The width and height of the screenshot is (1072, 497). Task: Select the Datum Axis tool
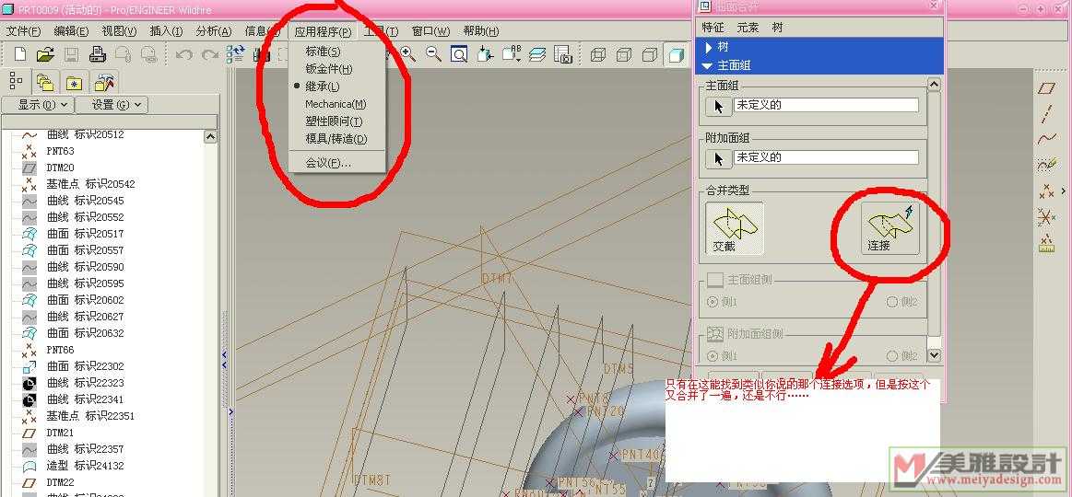pyautogui.click(x=1047, y=112)
